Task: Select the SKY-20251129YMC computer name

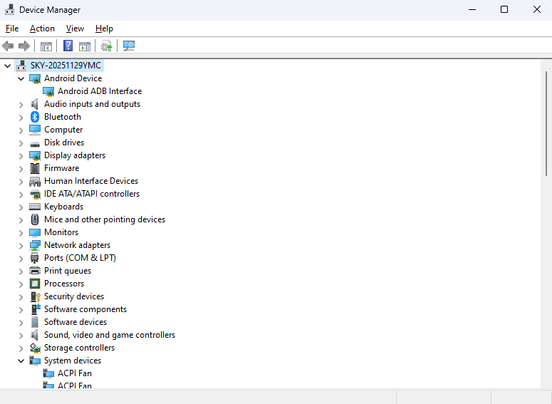Action: [x=66, y=66]
